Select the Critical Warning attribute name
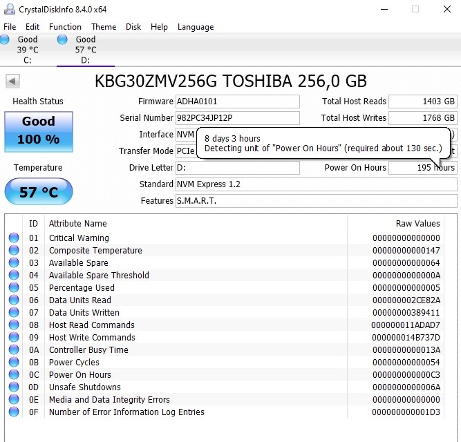461x442 pixels. tap(79, 238)
